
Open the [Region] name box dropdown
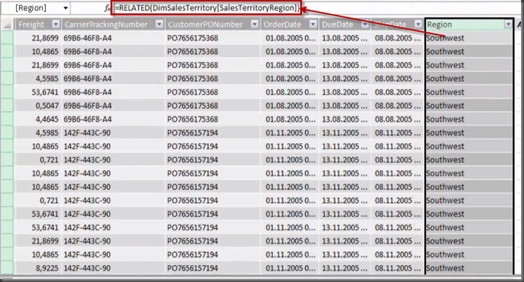pyautogui.click(x=65, y=8)
